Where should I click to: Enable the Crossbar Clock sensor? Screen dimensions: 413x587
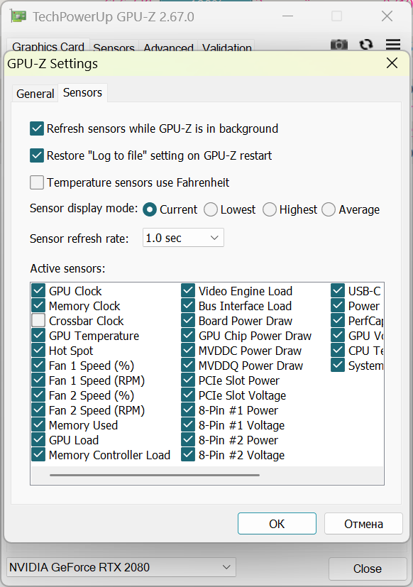[x=38, y=320]
